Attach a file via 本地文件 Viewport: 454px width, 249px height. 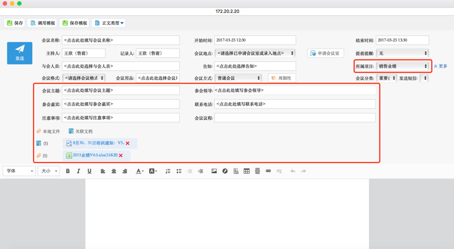pyautogui.click(x=48, y=132)
